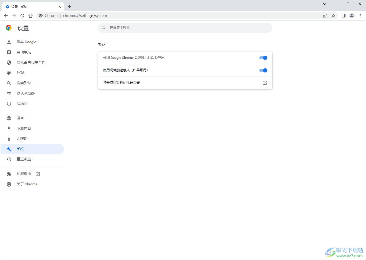
Task: Open 隐私设置和安全性 section
Action: point(32,62)
